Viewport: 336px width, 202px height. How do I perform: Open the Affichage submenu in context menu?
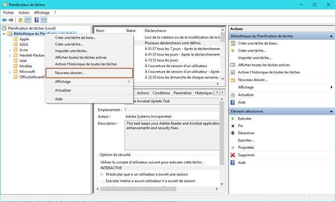tap(90, 82)
